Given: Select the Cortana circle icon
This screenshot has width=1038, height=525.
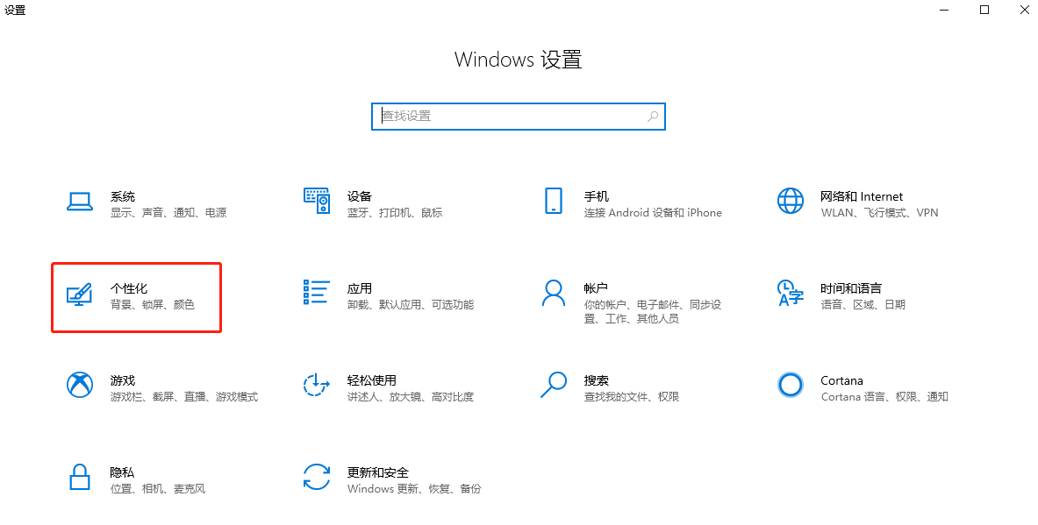Looking at the screenshot, I should coord(790,386).
